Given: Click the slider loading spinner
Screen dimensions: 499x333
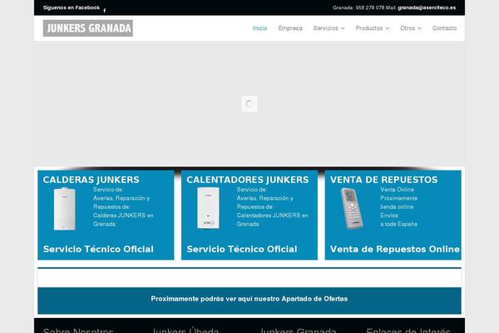Looking at the screenshot, I should click(249, 103).
